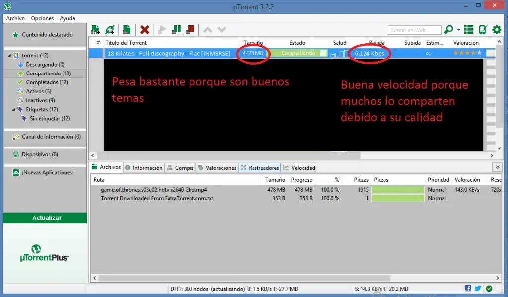
Task: Click the µTorrentPlus banner
Action: tap(45, 254)
